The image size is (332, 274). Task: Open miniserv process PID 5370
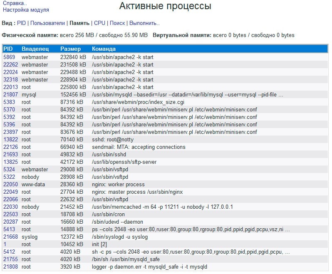pos(9,109)
